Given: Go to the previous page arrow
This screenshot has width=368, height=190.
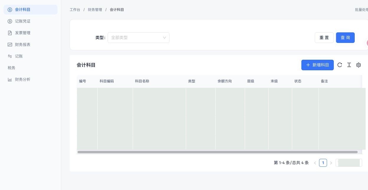Looking at the screenshot, I should [315, 163].
